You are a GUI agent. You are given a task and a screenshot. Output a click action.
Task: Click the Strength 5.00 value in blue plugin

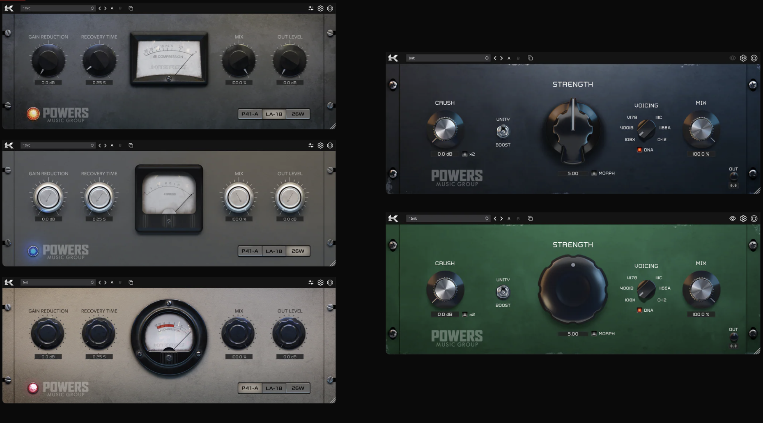pos(573,174)
